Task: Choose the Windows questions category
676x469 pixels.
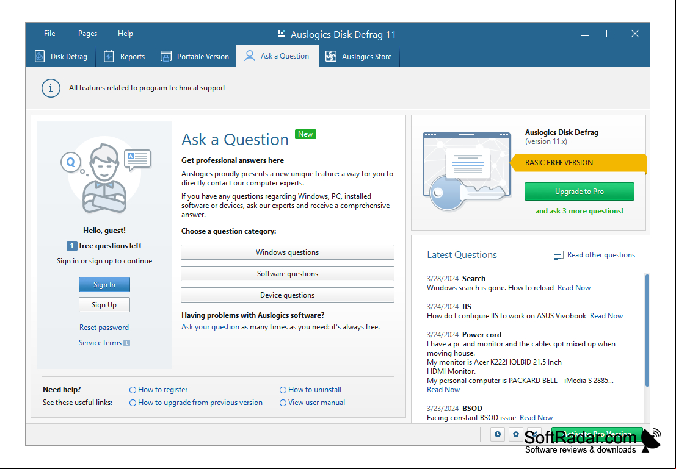Action: [x=288, y=252]
